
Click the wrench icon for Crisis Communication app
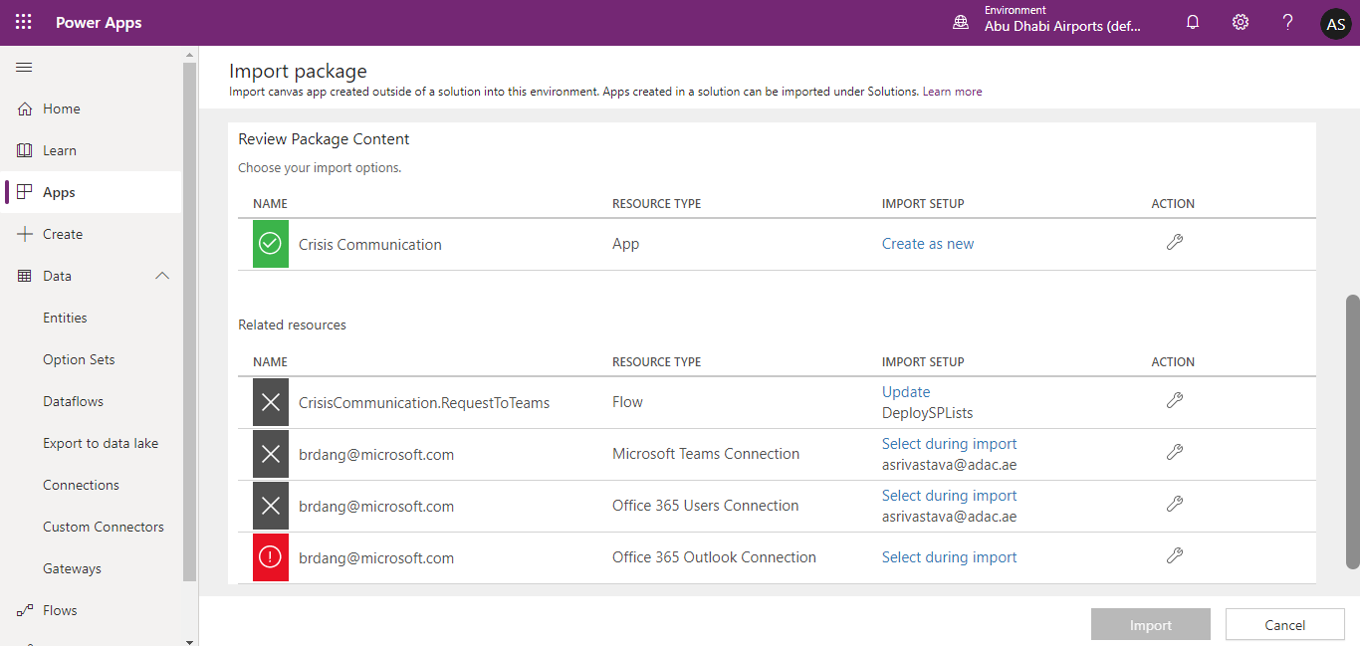pyautogui.click(x=1175, y=242)
